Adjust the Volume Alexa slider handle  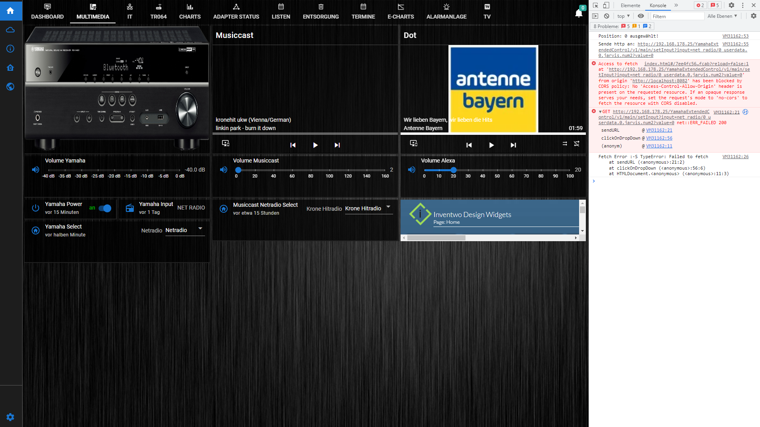[x=454, y=170]
